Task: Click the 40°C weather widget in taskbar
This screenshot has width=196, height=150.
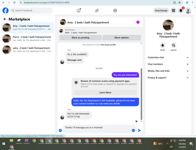Action: coord(158,144)
